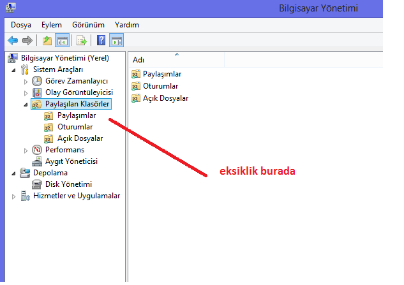Select Aygıt Yöneticisi label in tree

pos(71,161)
